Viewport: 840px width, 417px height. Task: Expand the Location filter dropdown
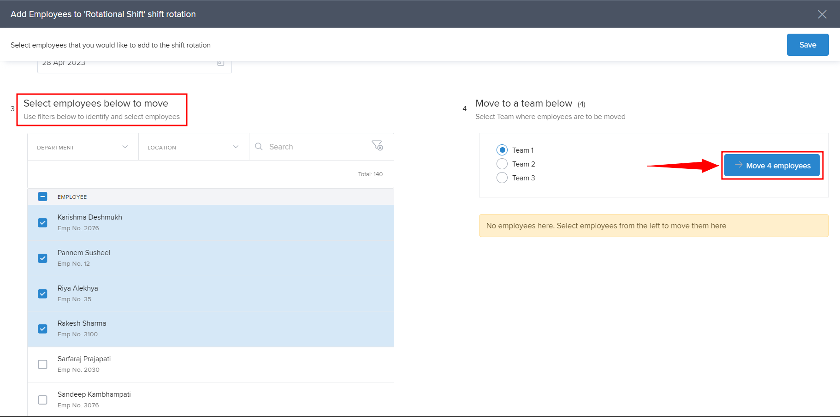point(194,147)
